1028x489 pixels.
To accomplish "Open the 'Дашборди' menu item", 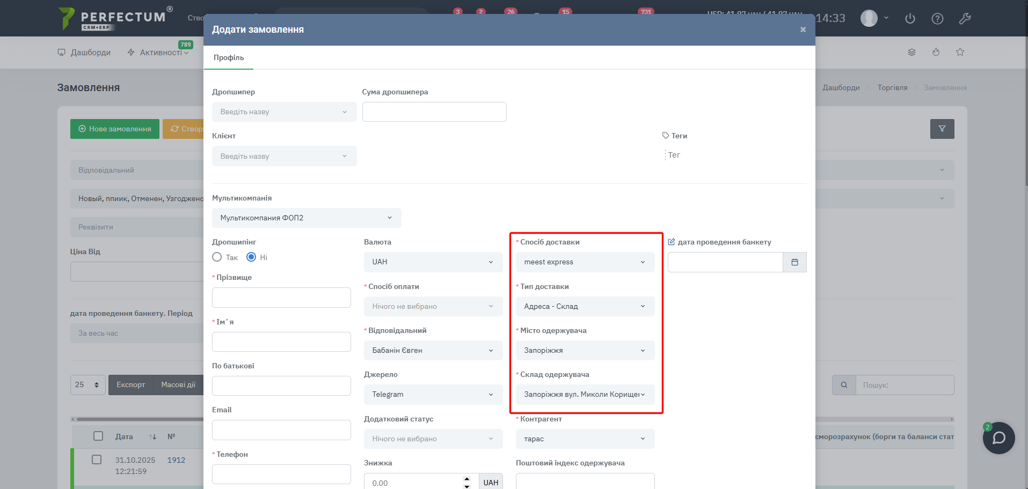I will [x=84, y=53].
